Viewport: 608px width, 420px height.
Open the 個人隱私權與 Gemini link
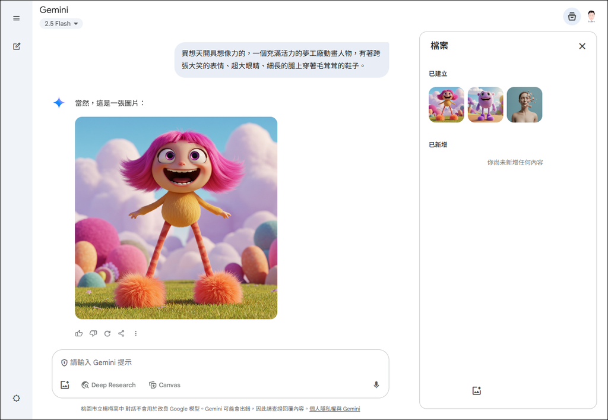335,409
